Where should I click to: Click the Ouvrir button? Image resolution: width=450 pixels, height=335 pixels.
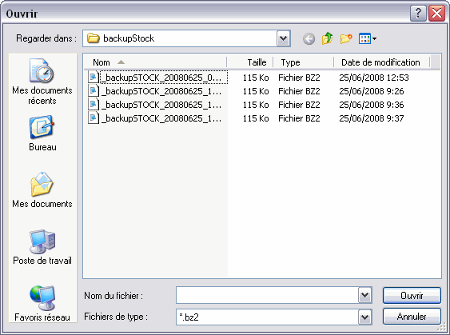click(x=412, y=295)
